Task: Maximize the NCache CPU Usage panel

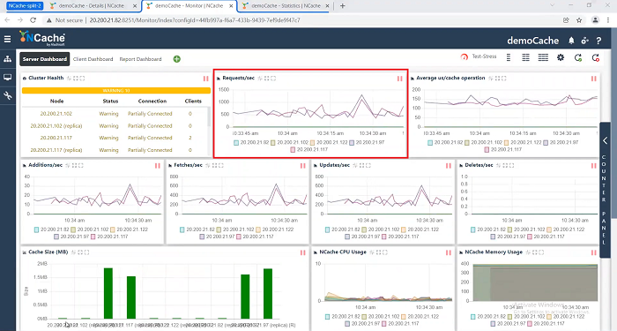Action: 385,252
